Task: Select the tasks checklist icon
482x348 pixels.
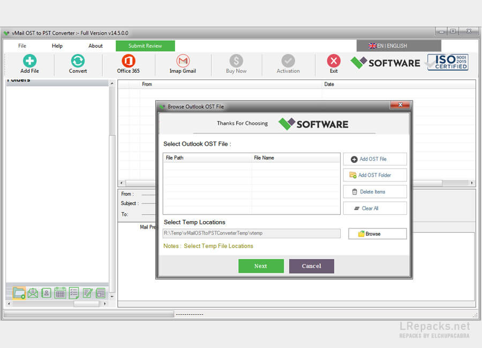Action: 74,293
